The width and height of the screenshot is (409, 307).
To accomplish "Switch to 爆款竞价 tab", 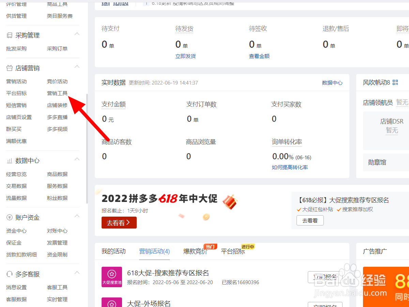I will tap(195, 251).
